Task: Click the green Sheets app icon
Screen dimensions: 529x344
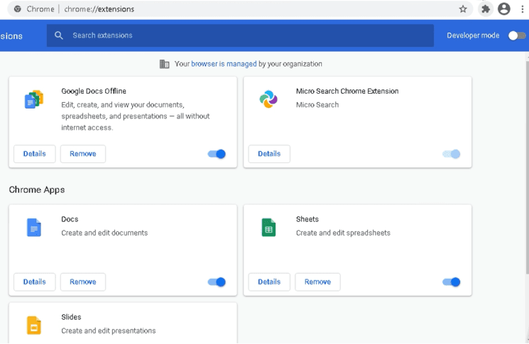Action: (268, 228)
